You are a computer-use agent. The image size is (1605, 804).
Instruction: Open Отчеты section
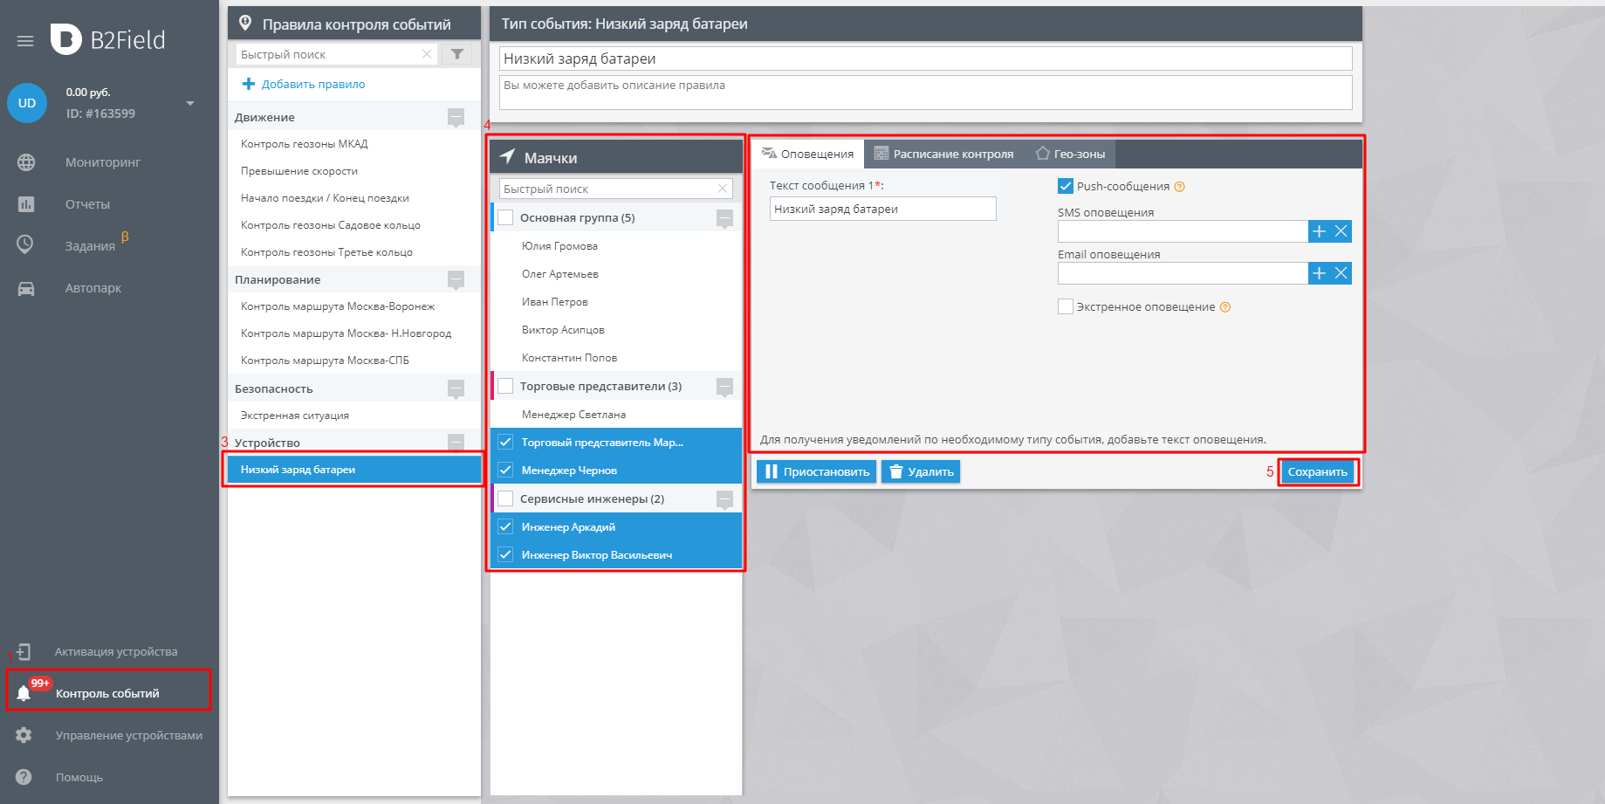click(87, 204)
